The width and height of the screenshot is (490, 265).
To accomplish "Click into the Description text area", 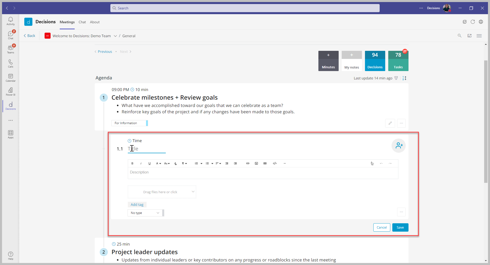I will tap(263, 173).
